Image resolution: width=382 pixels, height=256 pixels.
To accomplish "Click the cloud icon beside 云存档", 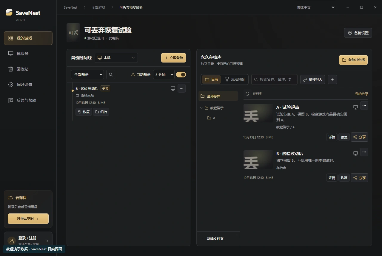I will pyautogui.click(x=10, y=198).
